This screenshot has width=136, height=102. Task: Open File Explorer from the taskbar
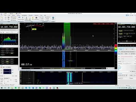pyautogui.click(x=12, y=88)
